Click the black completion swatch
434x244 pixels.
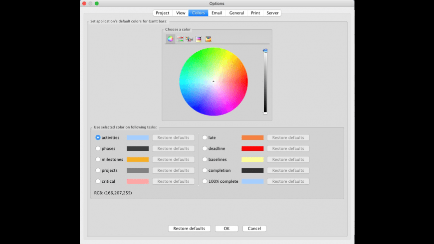252,170
